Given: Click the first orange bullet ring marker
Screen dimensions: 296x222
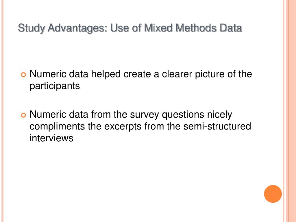Looking at the screenshot, I should (x=23, y=75).
